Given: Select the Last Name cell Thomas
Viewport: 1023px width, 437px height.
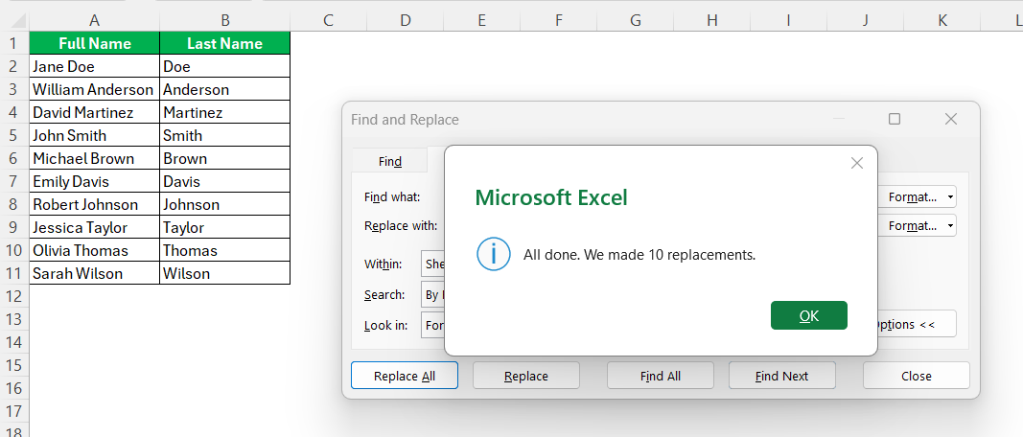Looking at the screenshot, I should tap(225, 250).
